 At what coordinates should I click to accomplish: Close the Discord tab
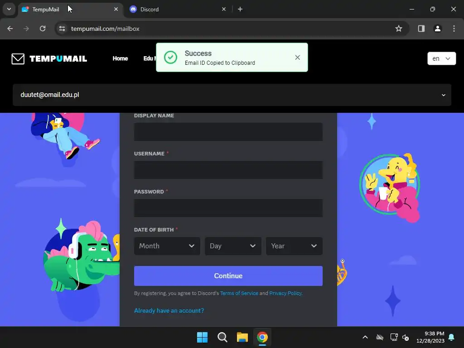[x=224, y=9]
